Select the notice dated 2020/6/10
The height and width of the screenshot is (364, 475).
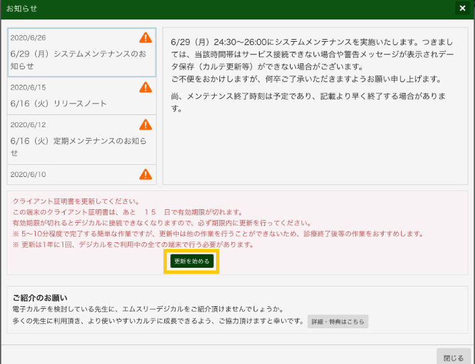[x=82, y=175]
